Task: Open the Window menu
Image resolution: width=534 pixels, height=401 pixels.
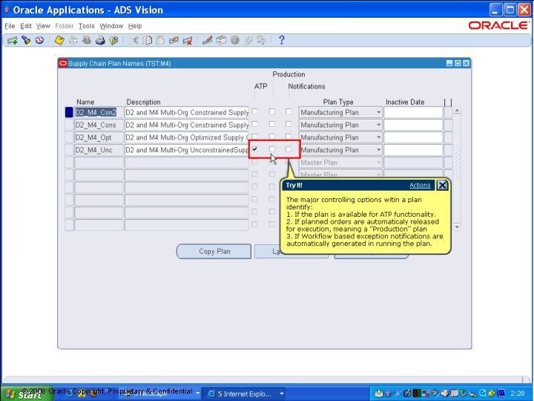Action: tap(111, 26)
